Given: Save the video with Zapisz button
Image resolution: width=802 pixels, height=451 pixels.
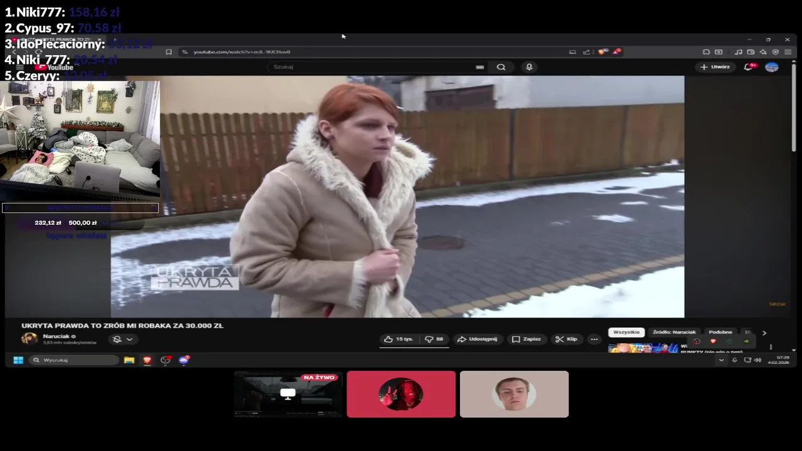Looking at the screenshot, I should [x=526, y=339].
